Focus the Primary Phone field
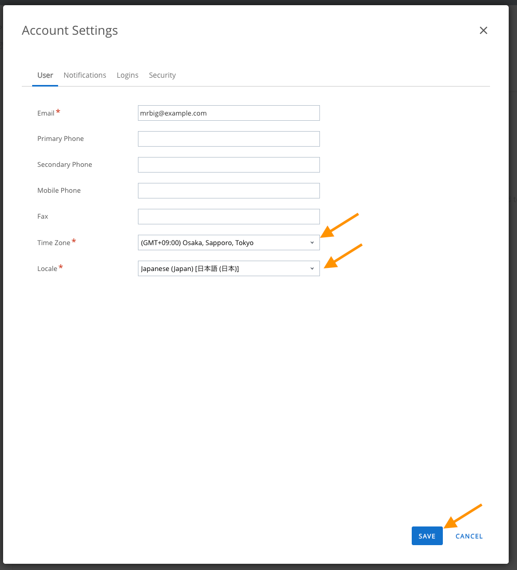 229,139
